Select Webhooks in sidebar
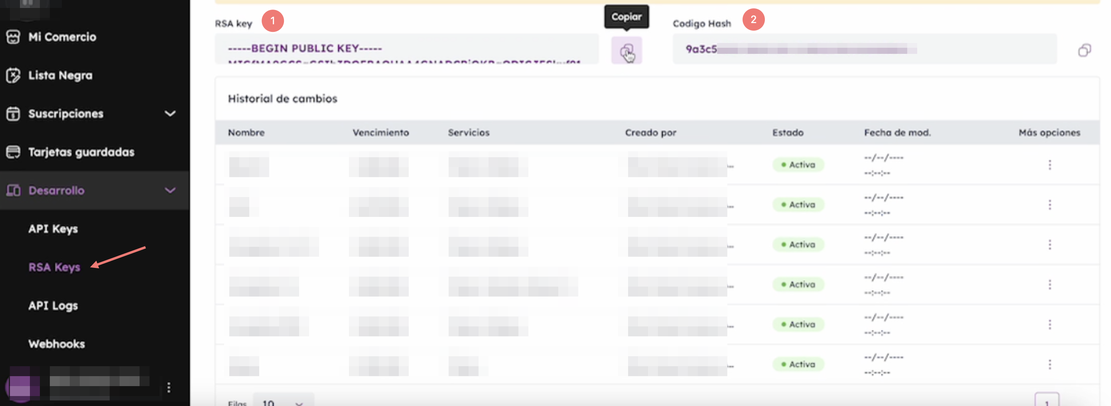This screenshot has height=406, width=1111. 57,344
